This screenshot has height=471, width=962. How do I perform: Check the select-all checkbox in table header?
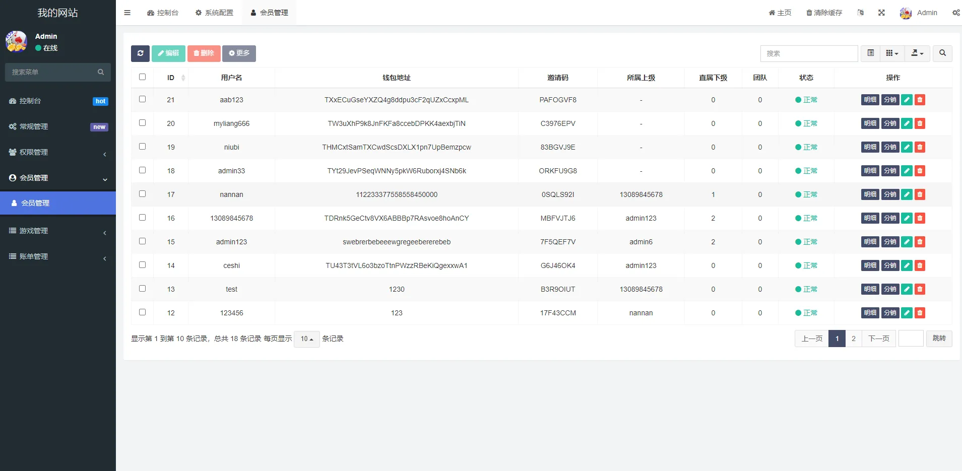tap(143, 77)
